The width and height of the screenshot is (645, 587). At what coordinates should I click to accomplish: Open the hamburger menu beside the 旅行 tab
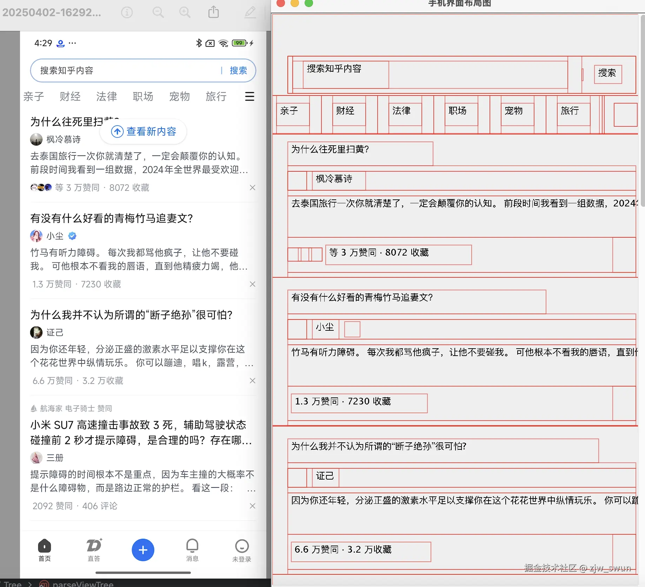click(250, 96)
